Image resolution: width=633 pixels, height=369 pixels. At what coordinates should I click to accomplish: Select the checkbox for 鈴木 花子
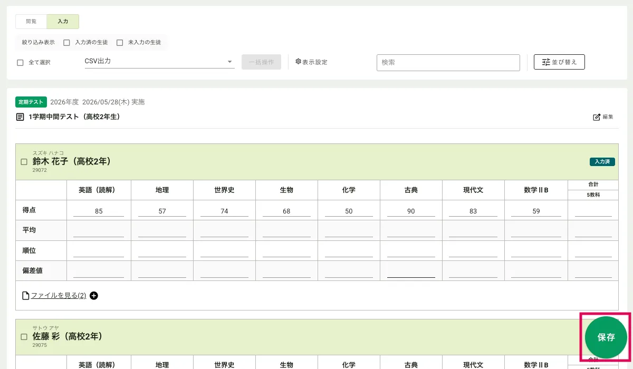tap(24, 162)
